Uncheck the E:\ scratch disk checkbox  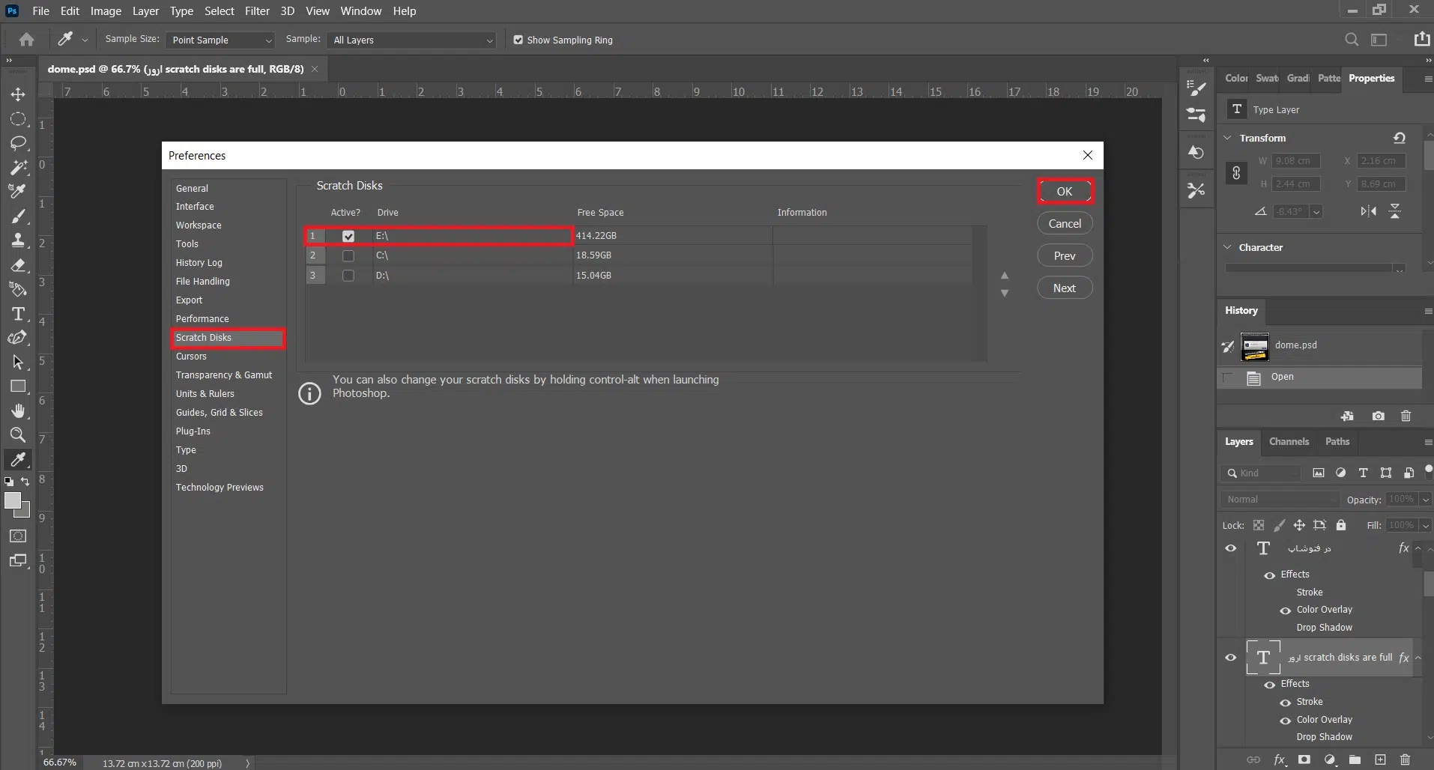348,236
